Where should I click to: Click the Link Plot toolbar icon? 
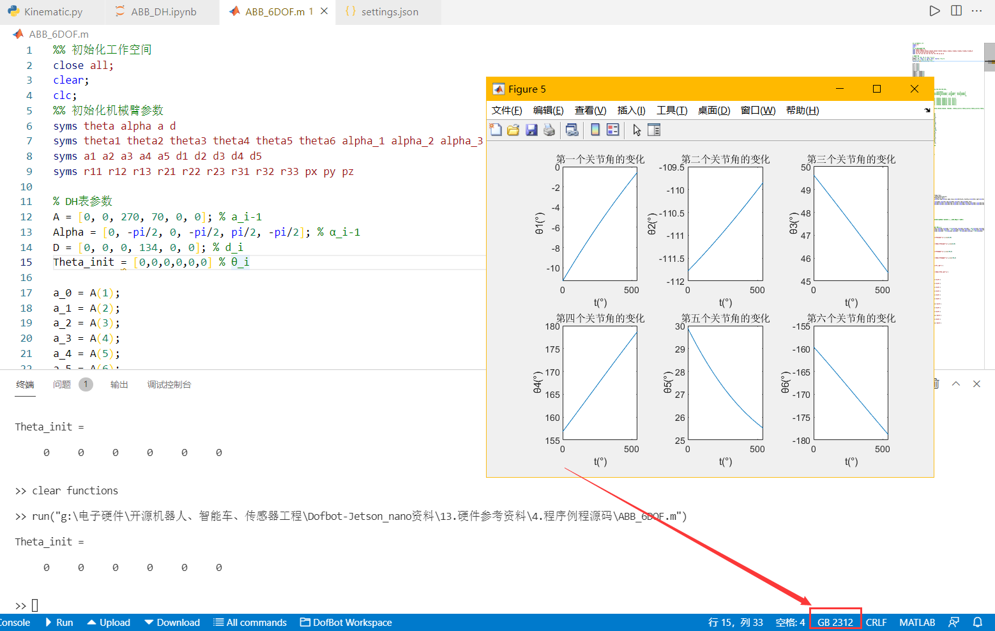572,130
